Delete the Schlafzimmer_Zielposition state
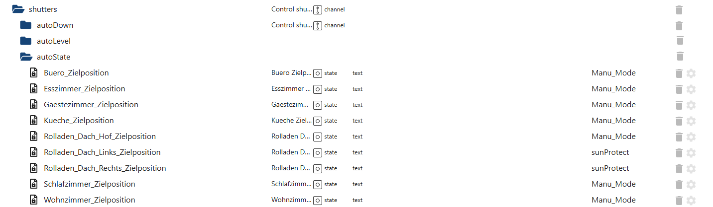Viewport: 713px width, 207px height. coord(679,185)
